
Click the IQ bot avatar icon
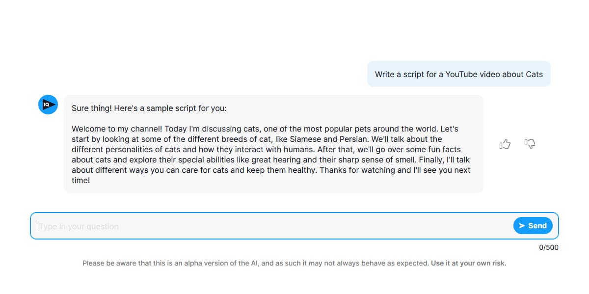48,105
